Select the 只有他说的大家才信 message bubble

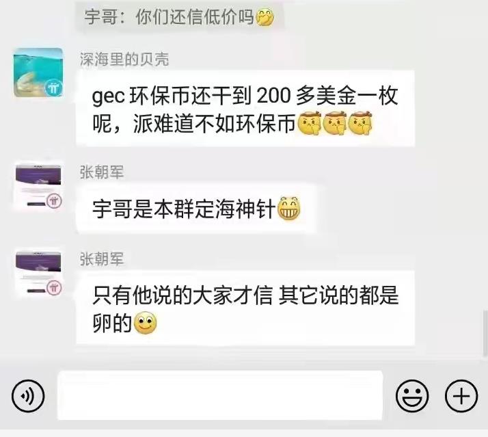[245, 308]
